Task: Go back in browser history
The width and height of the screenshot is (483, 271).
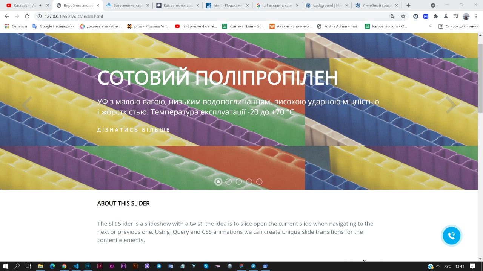Action: (x=7, y=16)
